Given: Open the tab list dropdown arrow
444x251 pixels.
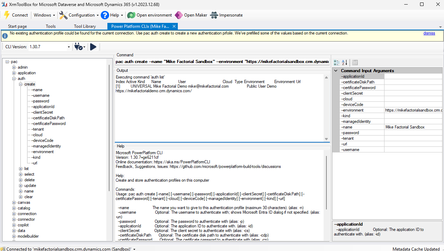Looking at the screenshot, I should click(440, 27).
